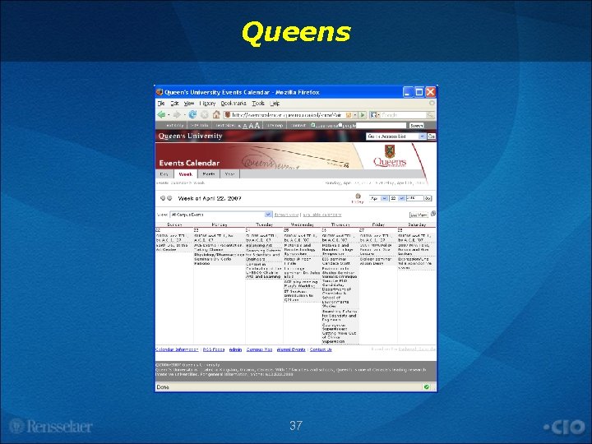Open the Admin footer link
Image resolution: width=592 pixels, height=444 pixels.
pyautogui.click(x=235, y=349)
